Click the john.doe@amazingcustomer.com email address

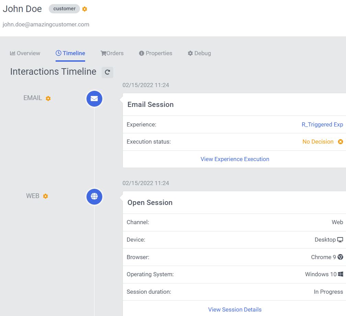point(46,24)
